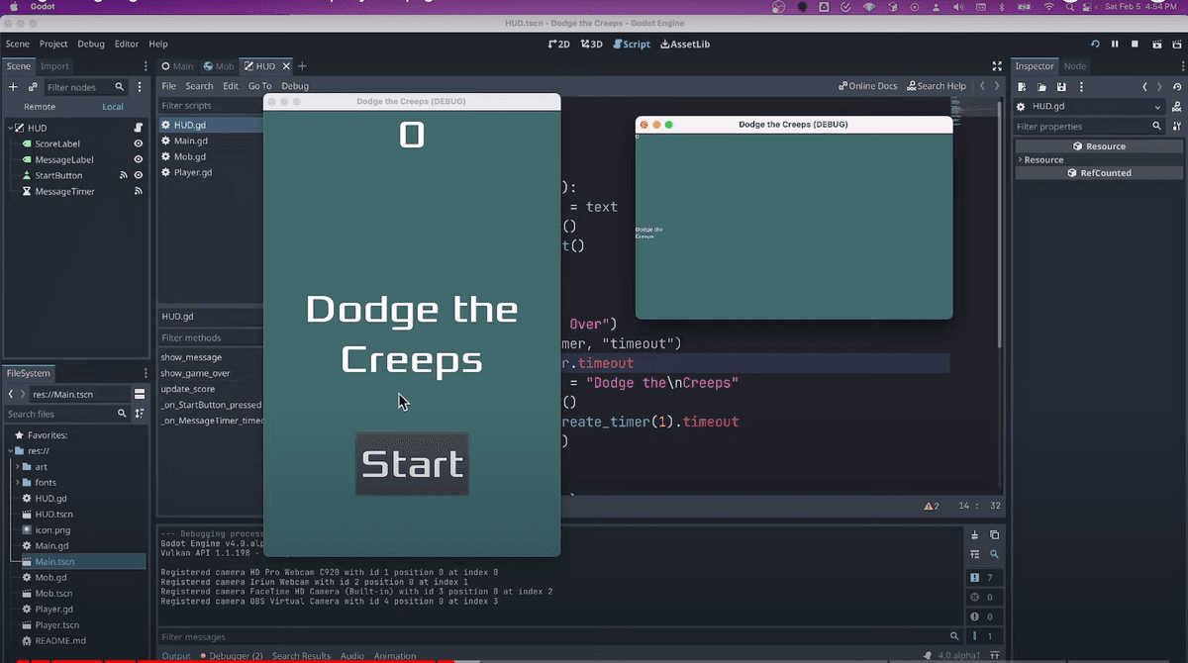Switch to the Node tab
This screenshot has width=1188, height=663.
pos(1074,66)
